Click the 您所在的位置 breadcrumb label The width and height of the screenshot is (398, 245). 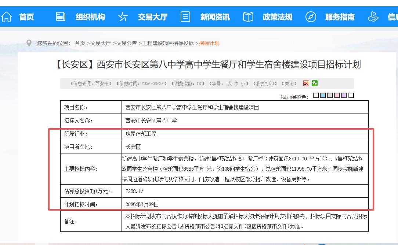pos(54,43)
